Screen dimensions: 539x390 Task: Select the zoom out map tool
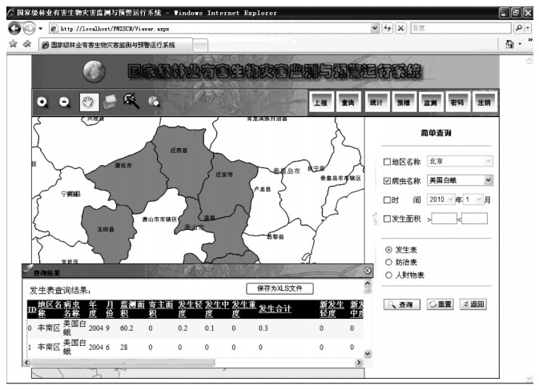(65, 103)
